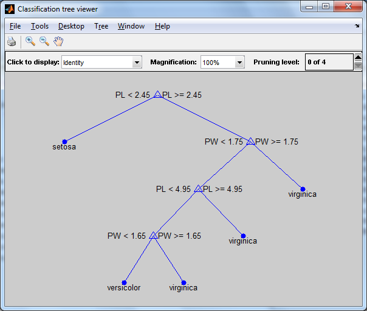Select the Zoom Out magnifier tool
Image resolution: width=367 pixels, height=311 pixels.
[x=44, y=41]
